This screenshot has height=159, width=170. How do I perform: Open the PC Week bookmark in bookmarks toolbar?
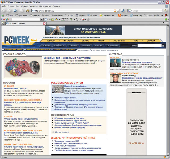tap(92, 15)
